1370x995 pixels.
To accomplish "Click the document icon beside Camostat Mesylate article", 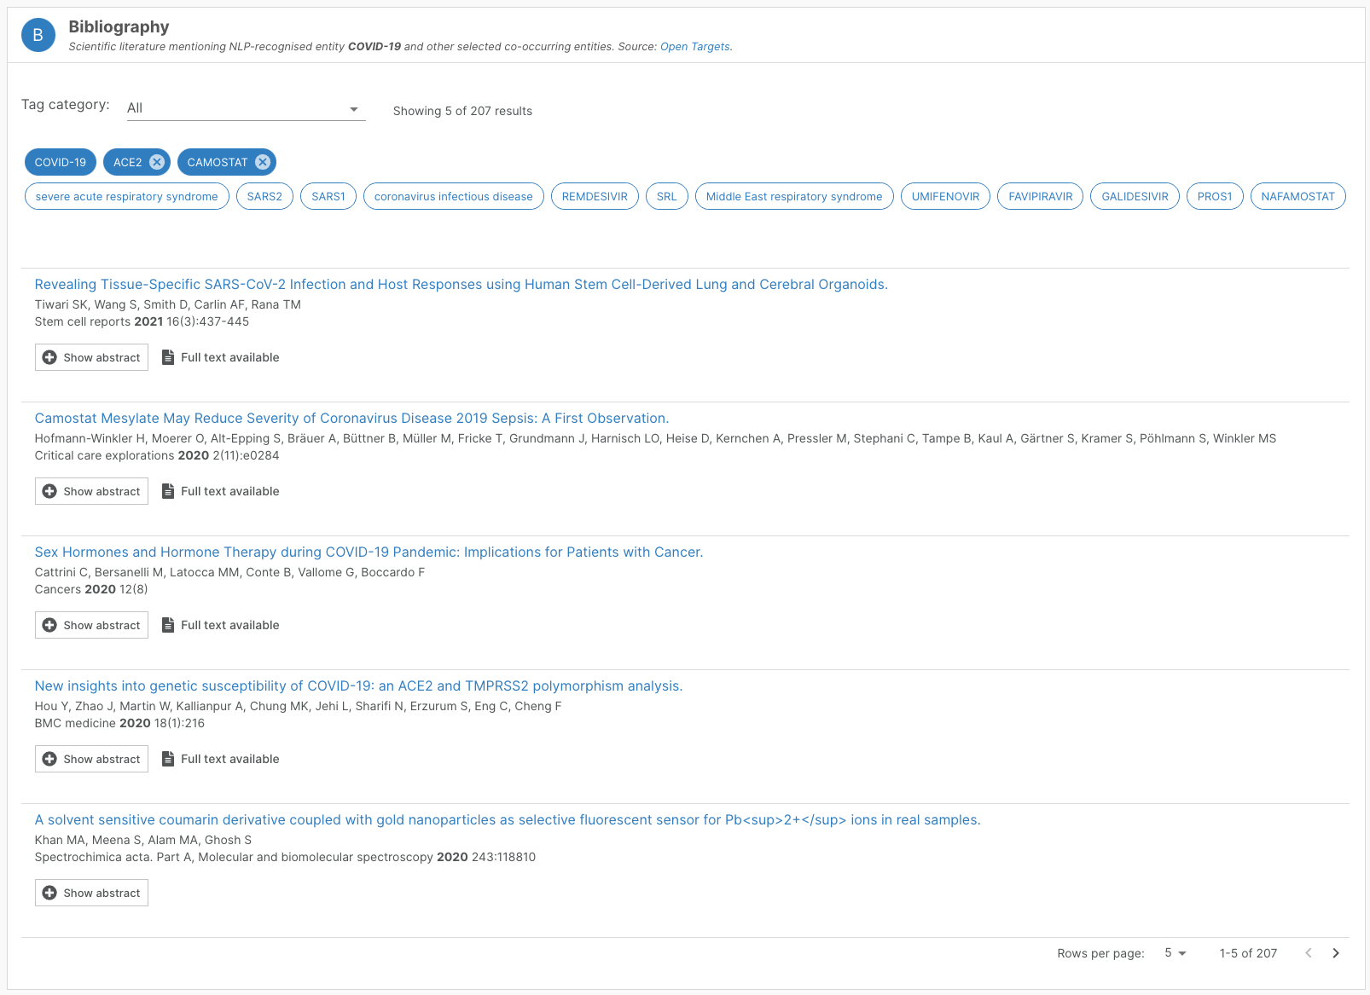I will (168, 490).
